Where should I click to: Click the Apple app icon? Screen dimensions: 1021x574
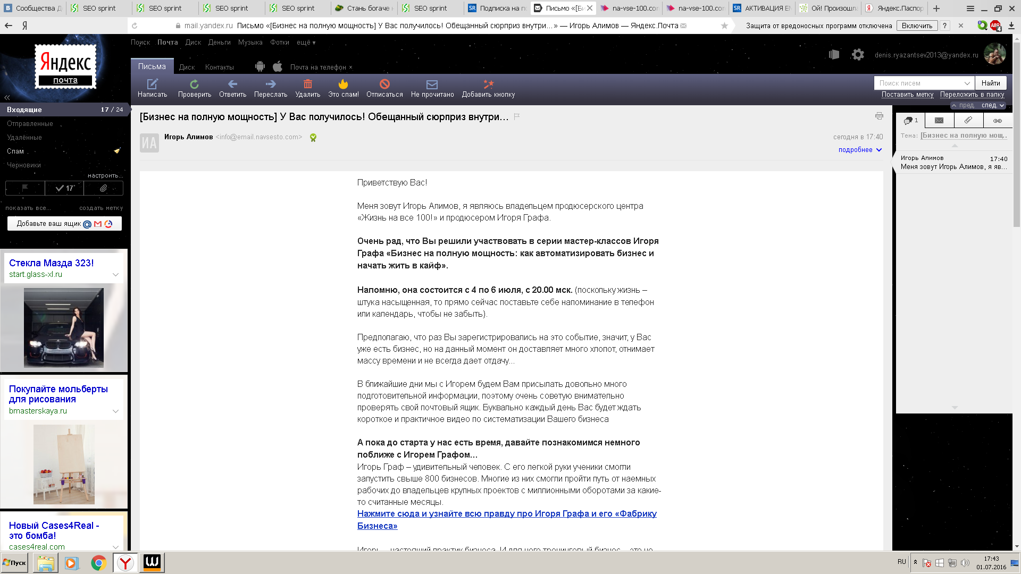click(278, 66)
